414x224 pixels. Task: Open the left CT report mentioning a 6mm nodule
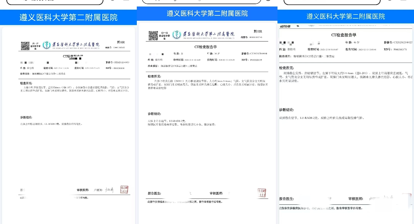pos(68,119)
